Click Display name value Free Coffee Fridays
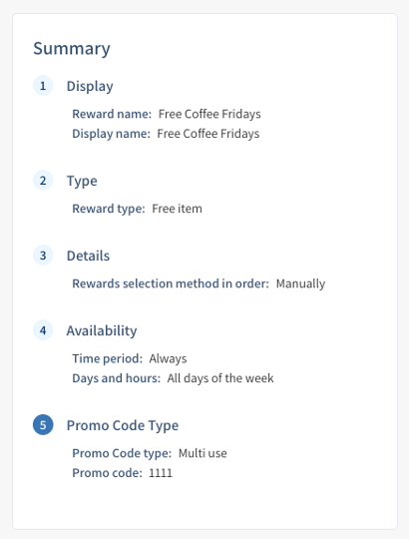 [x=208, y=134]
